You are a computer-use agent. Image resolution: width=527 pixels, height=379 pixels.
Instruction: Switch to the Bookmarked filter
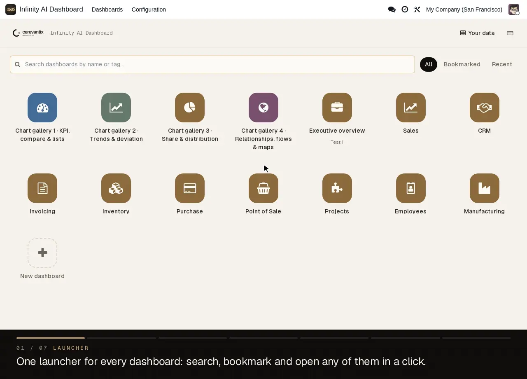tap(462, 64)
